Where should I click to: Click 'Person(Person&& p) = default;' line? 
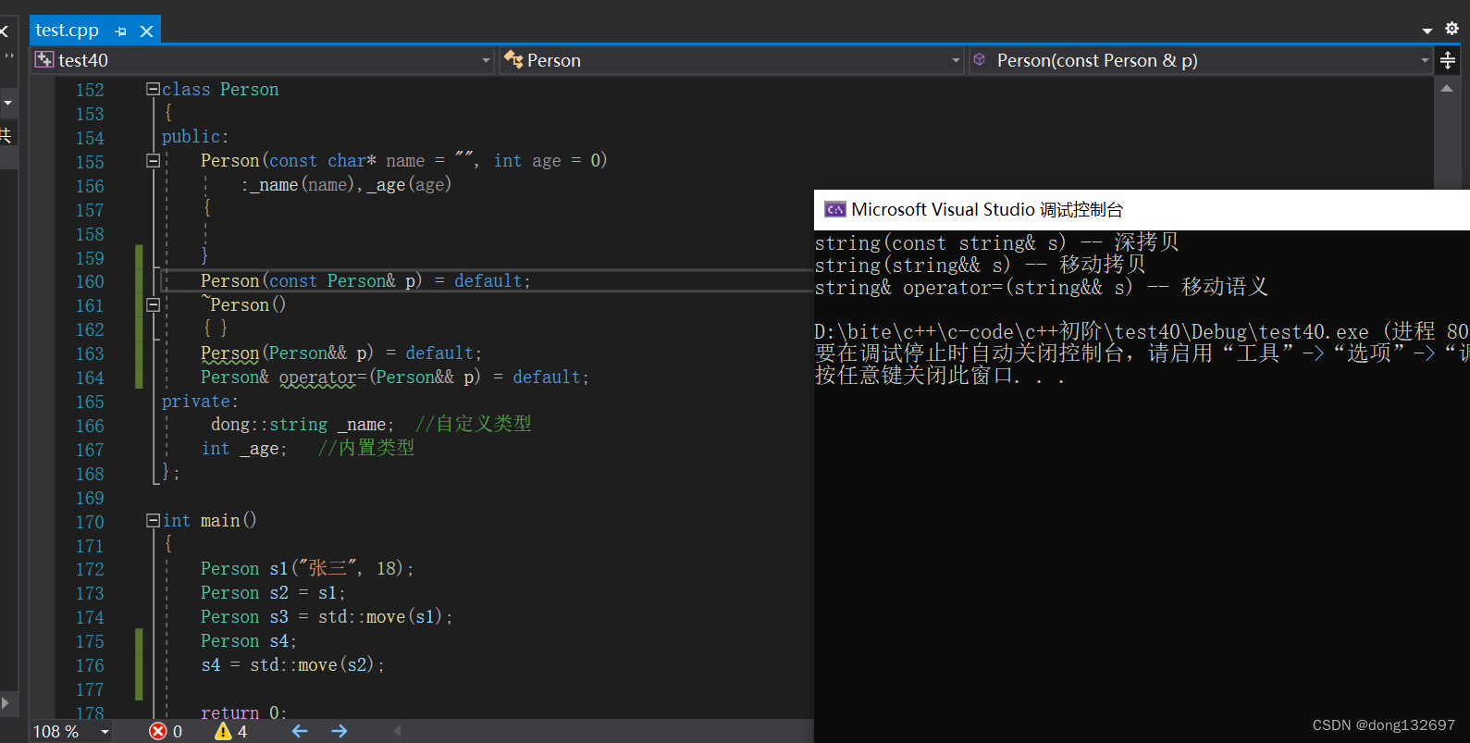click(341, 353)
